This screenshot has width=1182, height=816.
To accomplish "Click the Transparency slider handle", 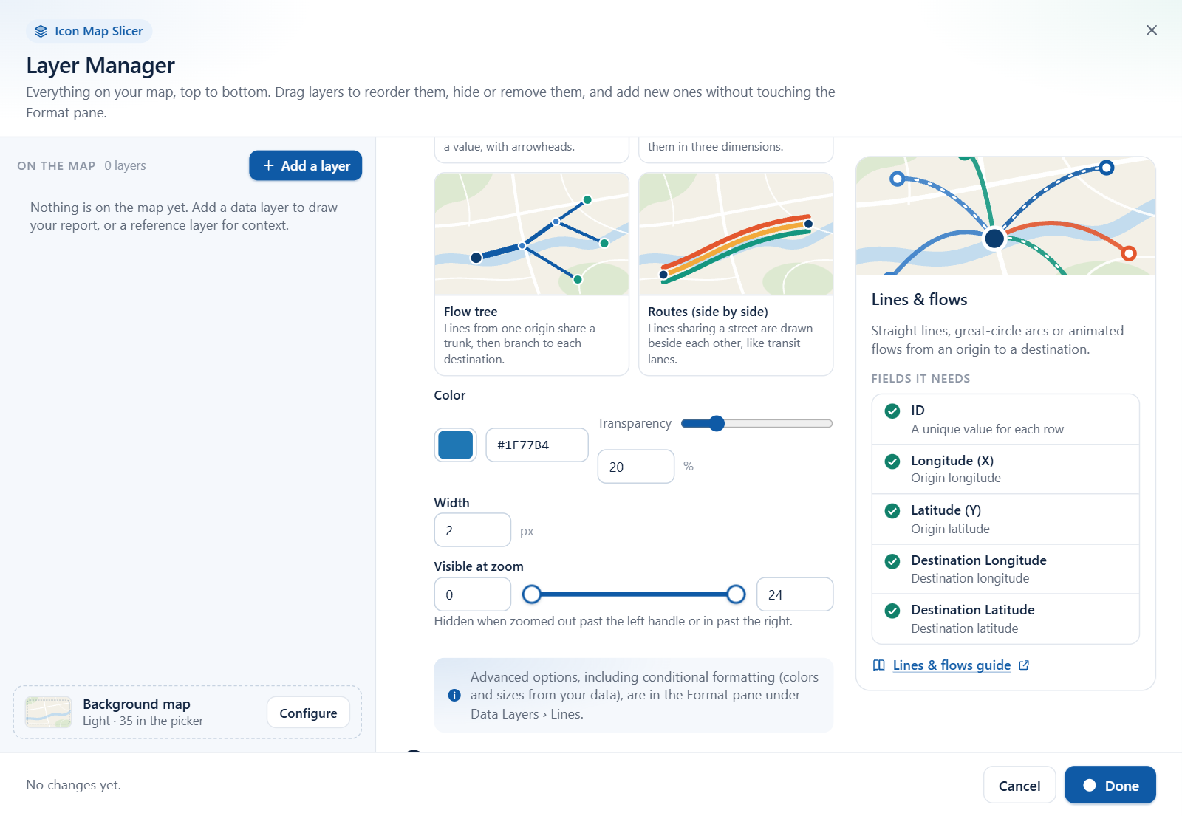I will pyautogui.click(x=717, y=423).
